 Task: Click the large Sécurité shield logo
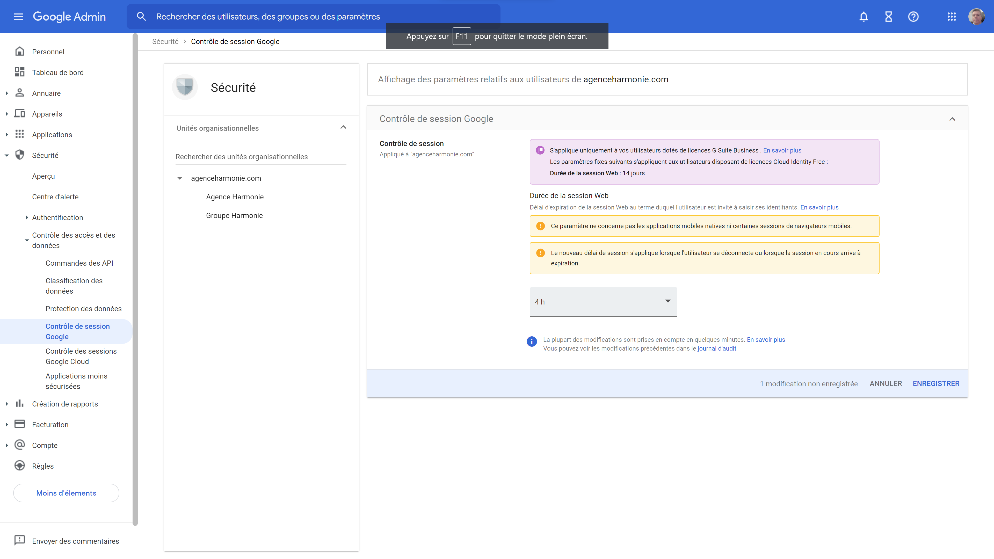[185, 87]
